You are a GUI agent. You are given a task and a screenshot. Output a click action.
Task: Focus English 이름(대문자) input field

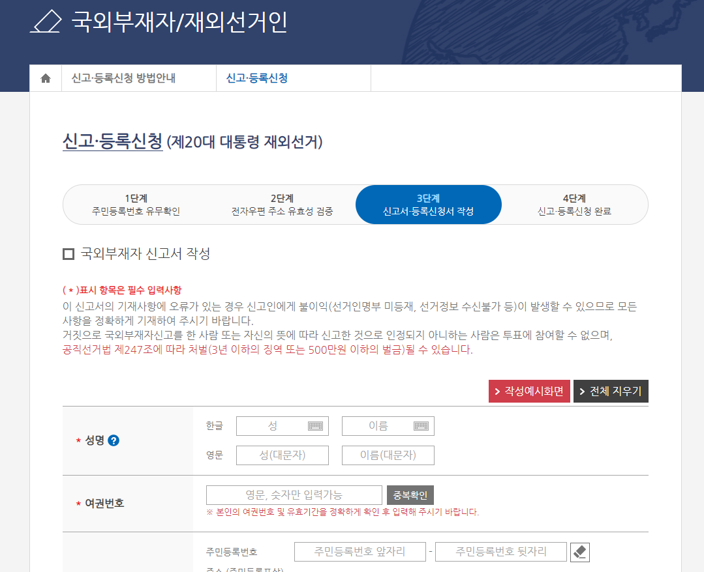[388, 455]
